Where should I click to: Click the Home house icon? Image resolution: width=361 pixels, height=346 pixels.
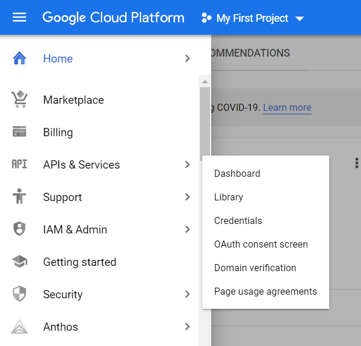point(19,58)
